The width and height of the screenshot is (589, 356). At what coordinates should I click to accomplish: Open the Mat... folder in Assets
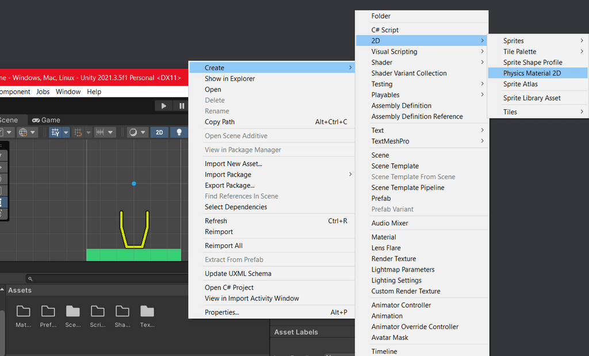pos(23,316)
